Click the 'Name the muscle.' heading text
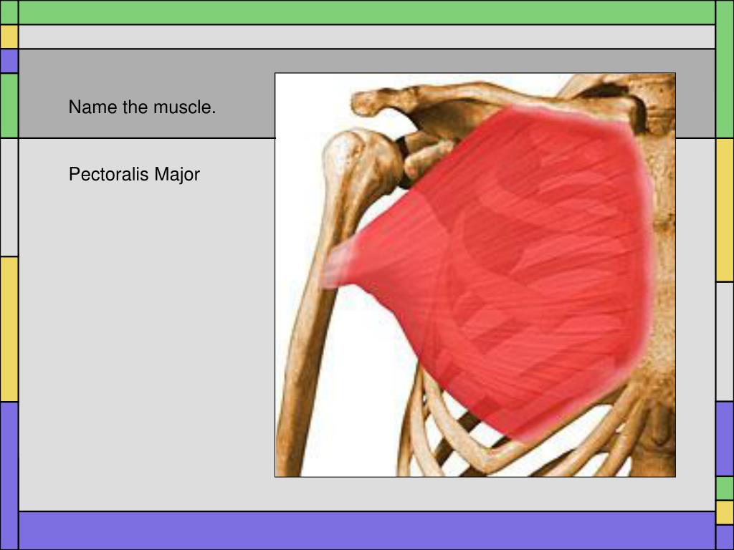The image size is (734, 550). (142, 107)
